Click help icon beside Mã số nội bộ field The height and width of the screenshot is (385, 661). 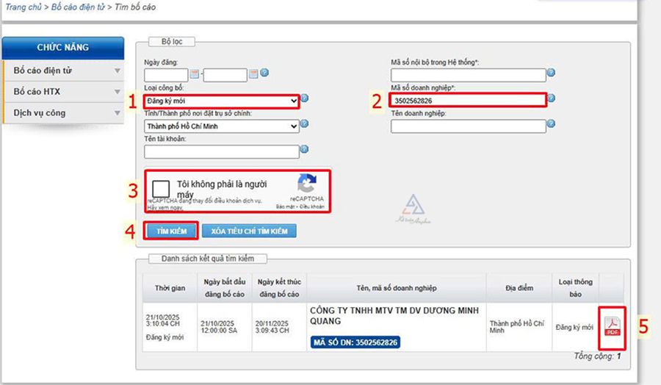[x=551, y=73]
